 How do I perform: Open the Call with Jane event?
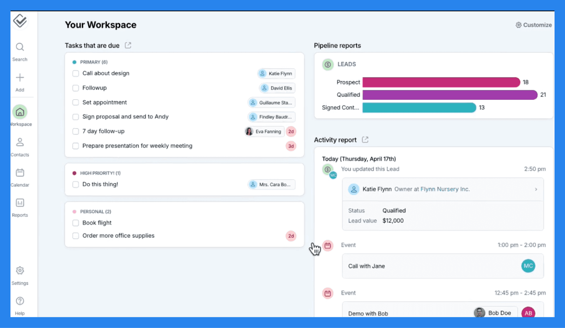click(x=442, y=266)
